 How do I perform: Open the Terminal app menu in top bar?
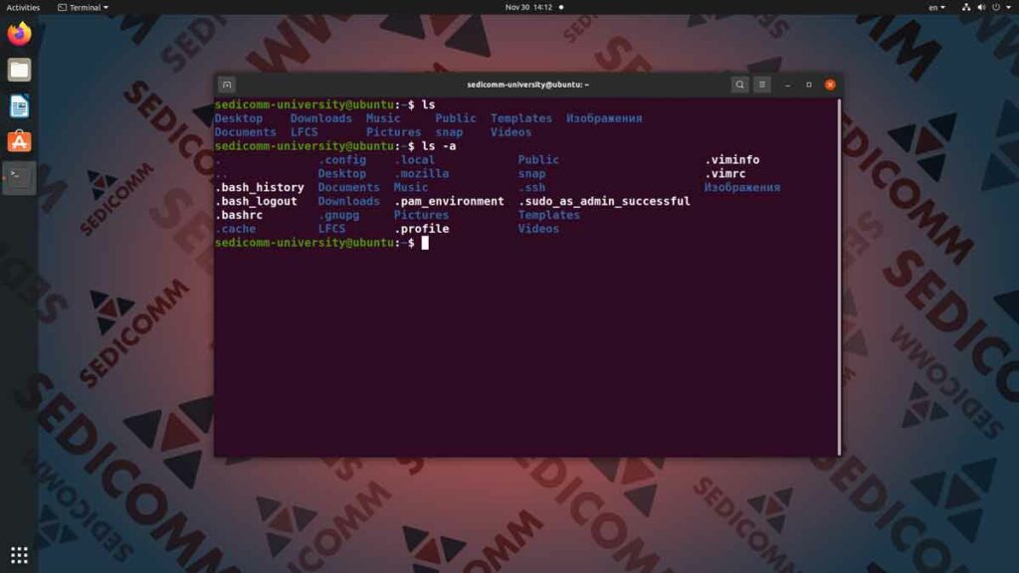click(x=83, y=7)
